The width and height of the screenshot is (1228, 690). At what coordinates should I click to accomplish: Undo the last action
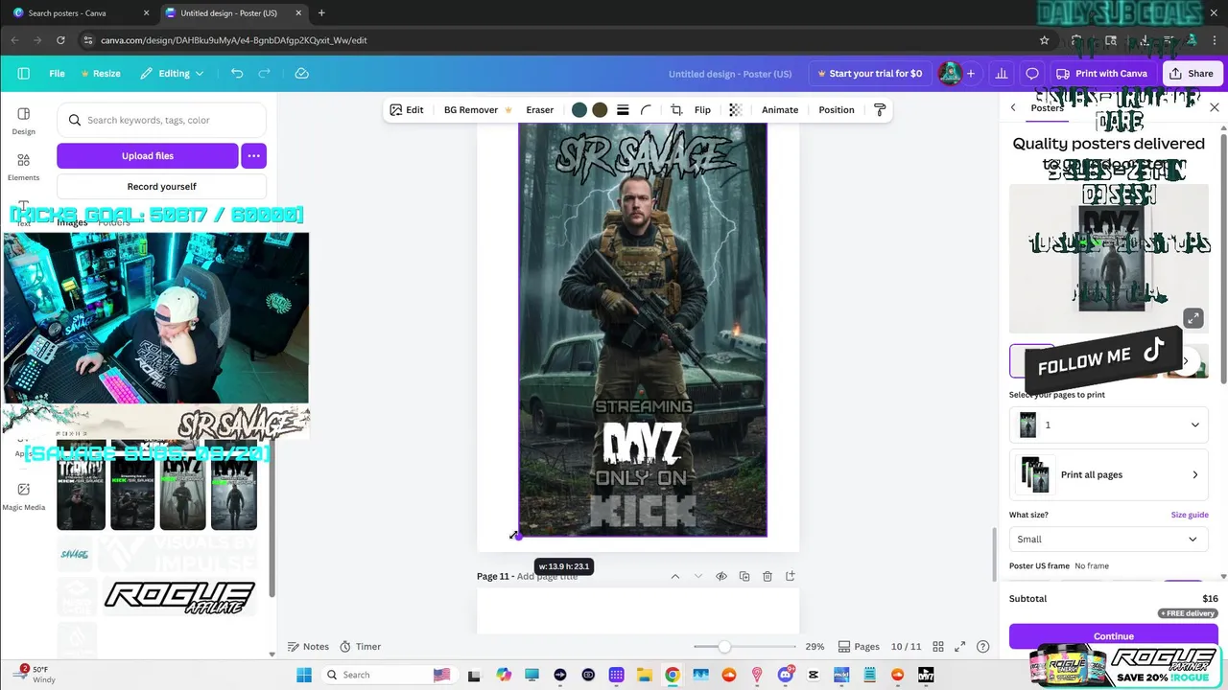(237, 73)
